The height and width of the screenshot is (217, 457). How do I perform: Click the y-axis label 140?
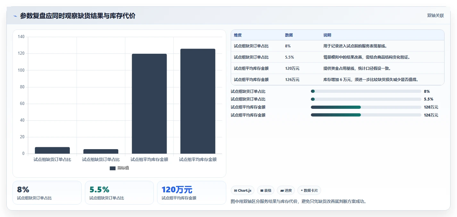click(21, 37)
